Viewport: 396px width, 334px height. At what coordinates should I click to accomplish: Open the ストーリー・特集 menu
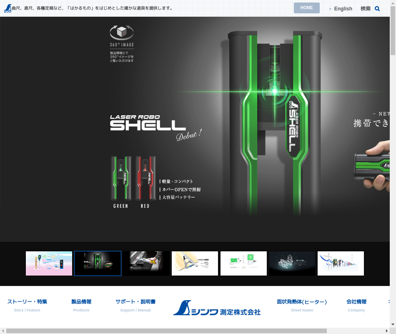pyautogui.click(x=27, y=302)
